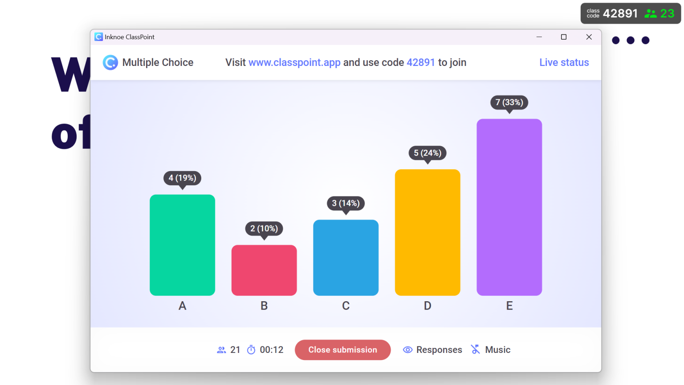Image resolution: width=684 pixels, height=385 pixels.
Task: Click the leftmost navigation dot at top right
Action: 615,40
